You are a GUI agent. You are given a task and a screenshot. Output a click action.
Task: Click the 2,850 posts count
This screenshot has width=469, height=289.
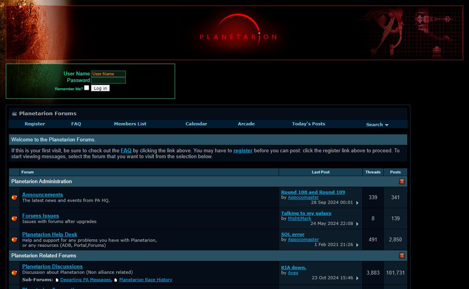tap(396, 239)
